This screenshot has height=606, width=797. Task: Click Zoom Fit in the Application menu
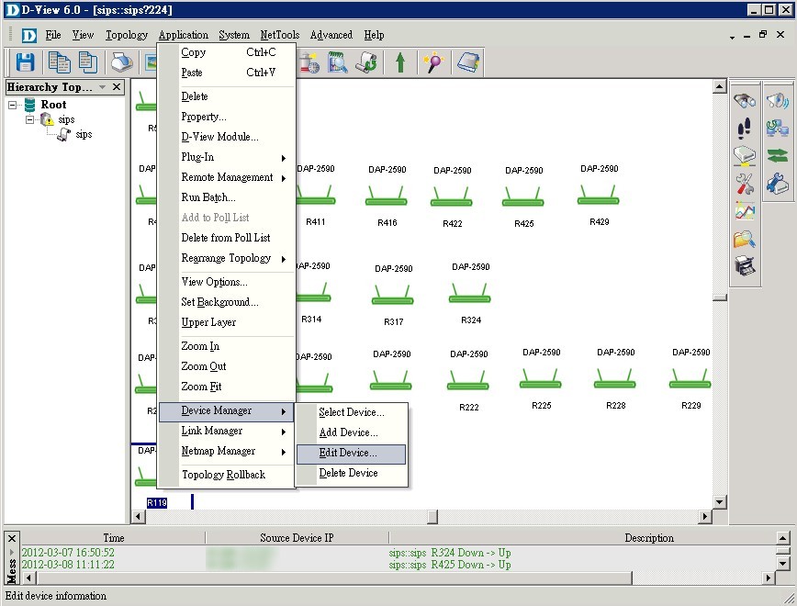[x=226, y=387]
